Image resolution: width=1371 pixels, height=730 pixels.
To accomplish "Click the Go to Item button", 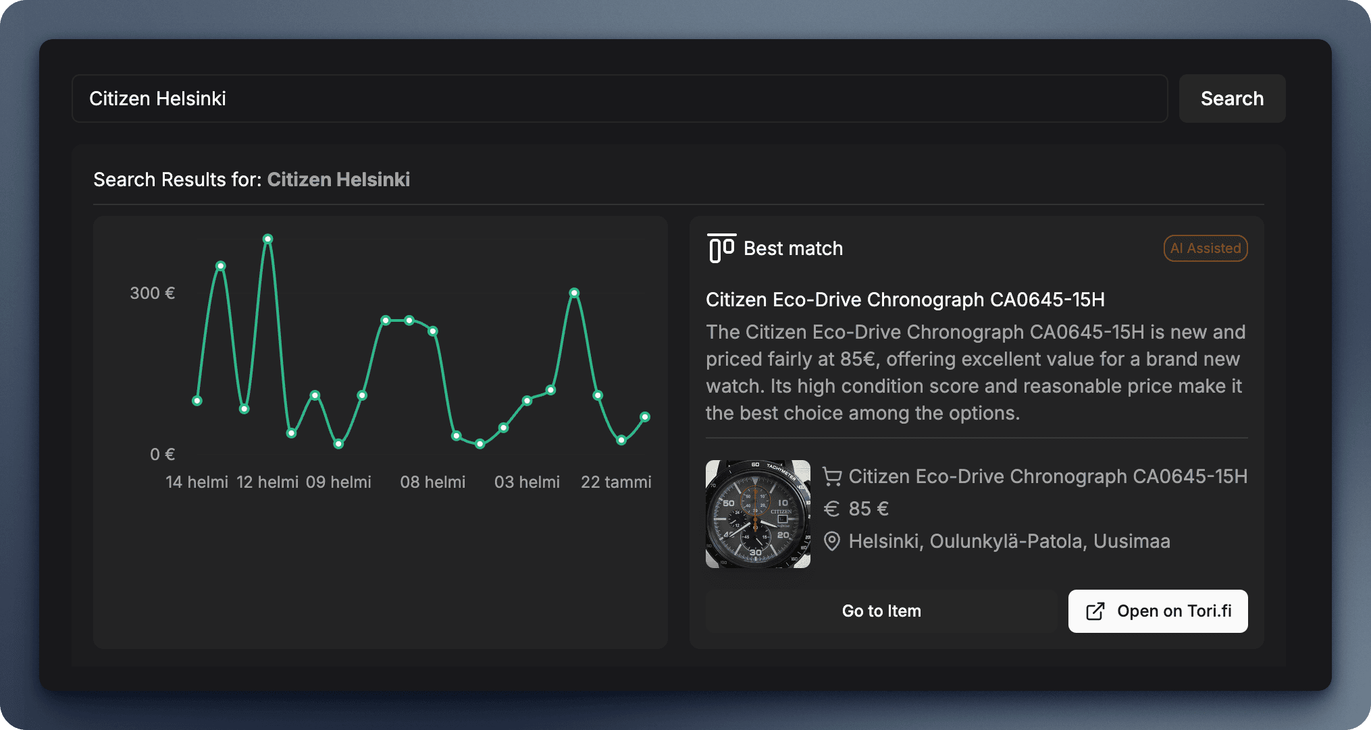I will click(881, 611).
